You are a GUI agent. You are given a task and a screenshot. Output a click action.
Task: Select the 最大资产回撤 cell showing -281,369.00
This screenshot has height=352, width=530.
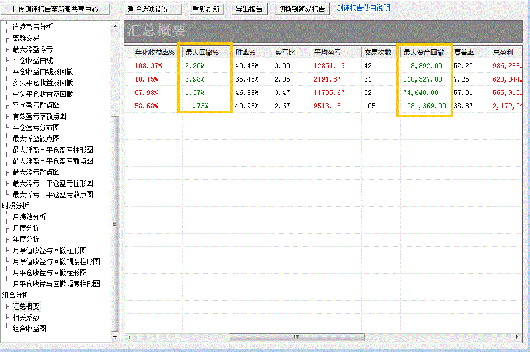click(x=424, y=106)
